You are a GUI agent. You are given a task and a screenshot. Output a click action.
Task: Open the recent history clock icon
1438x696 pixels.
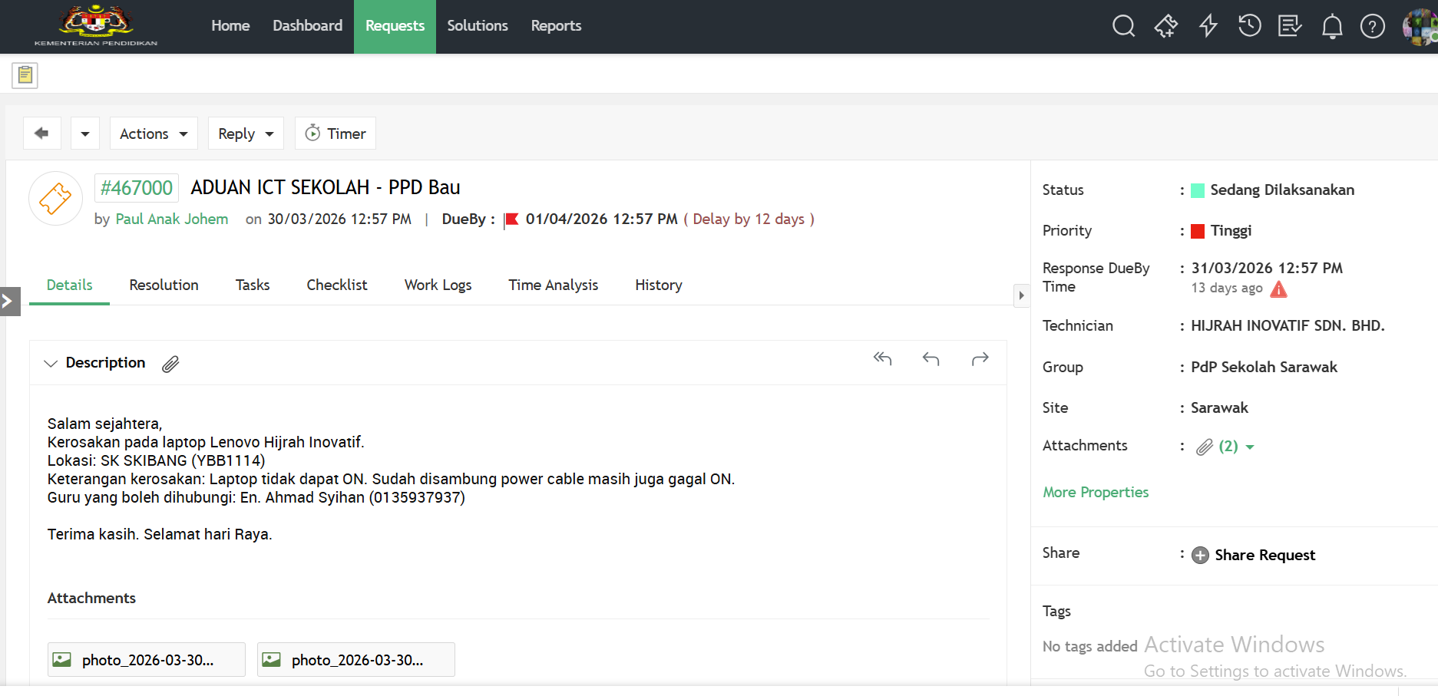[x=1249, y=26]
